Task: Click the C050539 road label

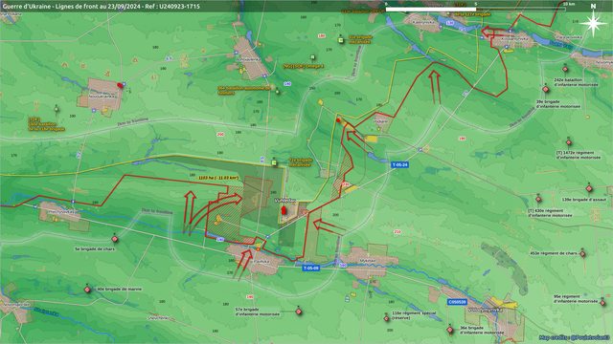Action: pyautogui.click(x=457, y=302)
